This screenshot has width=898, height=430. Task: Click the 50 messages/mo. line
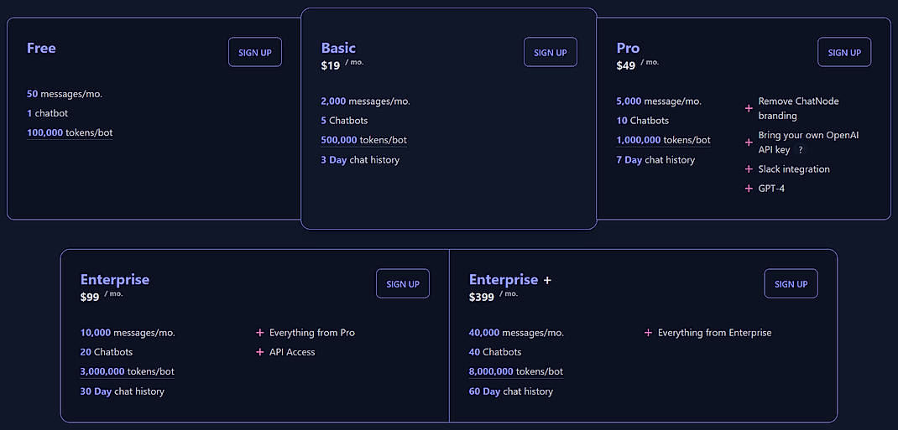[x=65, y=95]
